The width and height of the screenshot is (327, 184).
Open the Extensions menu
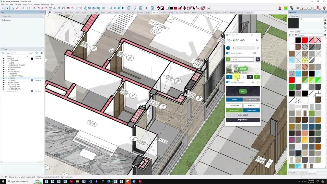click(45, 4)
